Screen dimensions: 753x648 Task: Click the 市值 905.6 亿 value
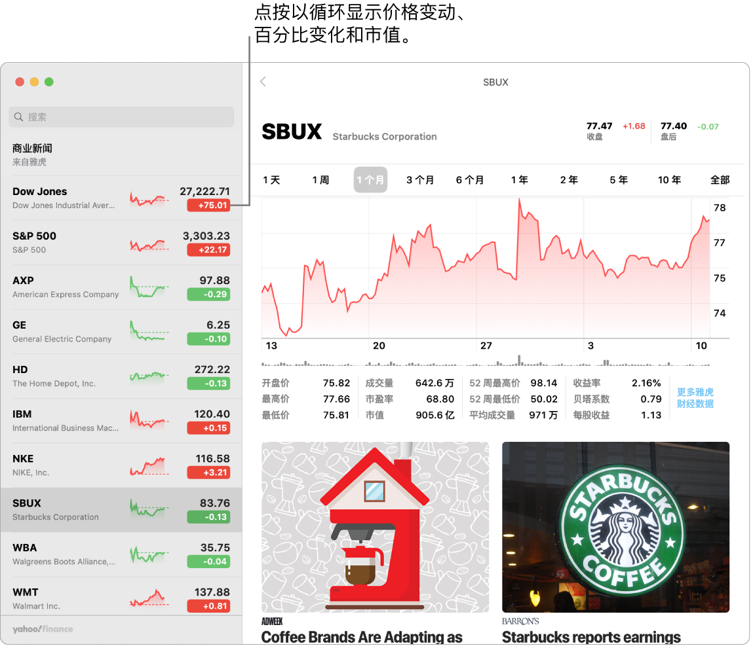[435, 415]
